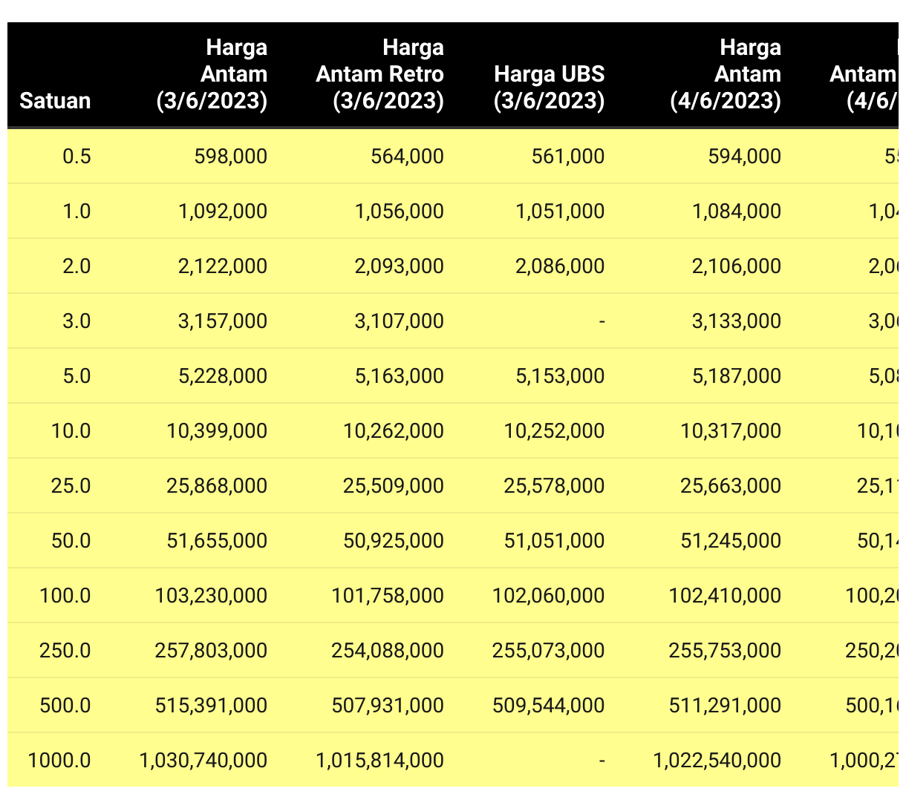Viewport: 906px width, 794px height.
Task: Select the Satuan cell "3.0"
Action: [76, 321]
